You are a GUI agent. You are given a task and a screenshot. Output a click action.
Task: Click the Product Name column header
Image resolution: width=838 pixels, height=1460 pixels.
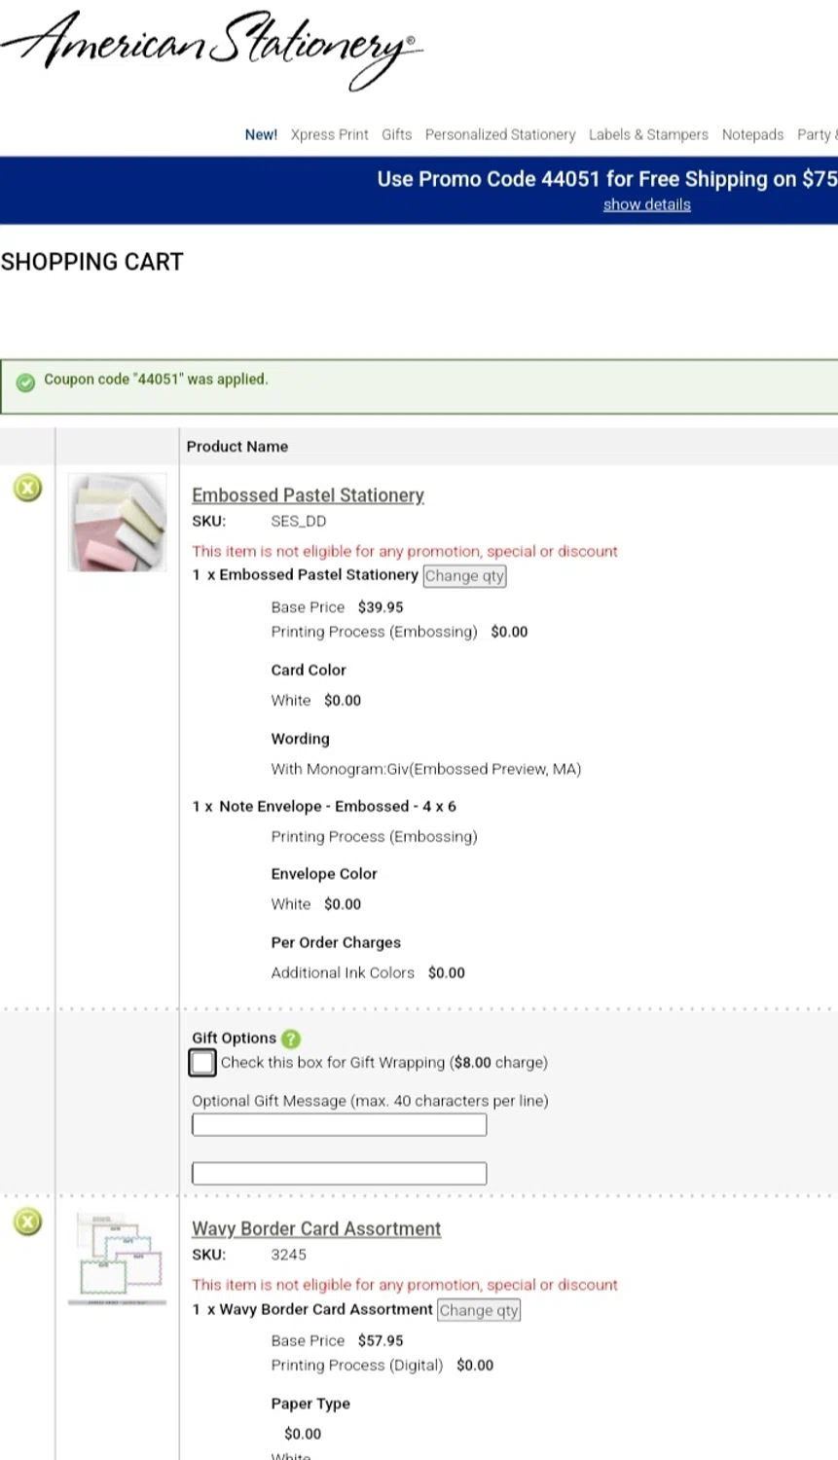(237, 447)
